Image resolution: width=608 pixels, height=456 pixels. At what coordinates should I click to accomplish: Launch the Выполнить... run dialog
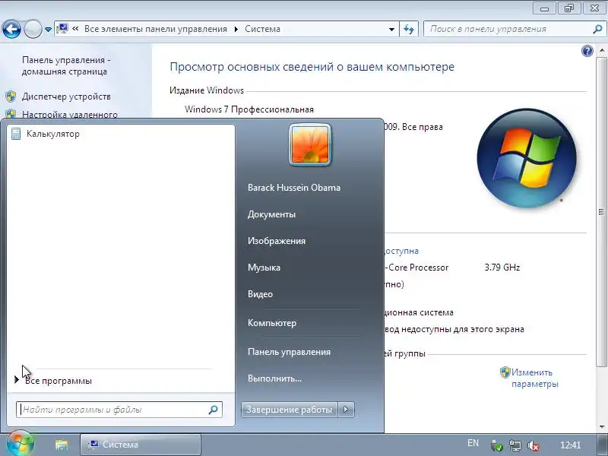[274, 378]
